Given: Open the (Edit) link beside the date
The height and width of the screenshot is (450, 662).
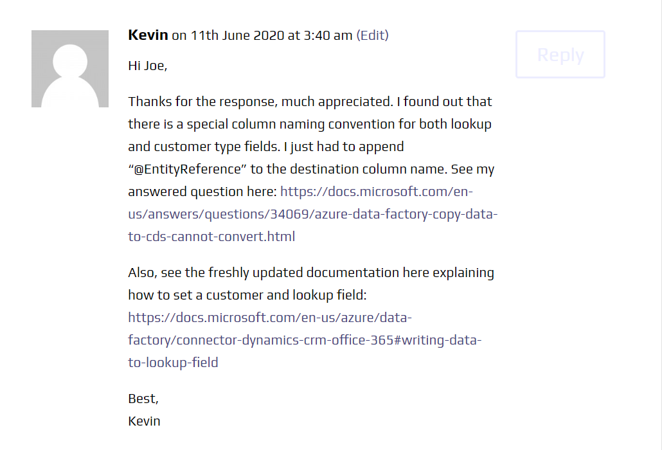Looking at the screenshot, I should point(372,35).
